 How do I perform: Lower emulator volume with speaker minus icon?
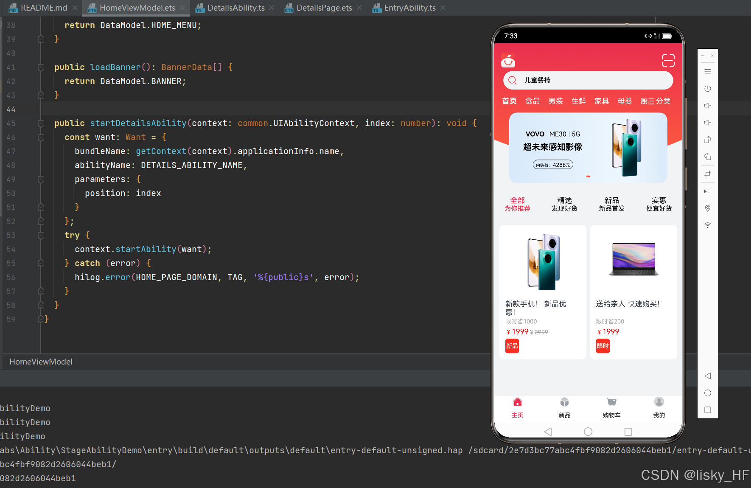tap(707, 123)
